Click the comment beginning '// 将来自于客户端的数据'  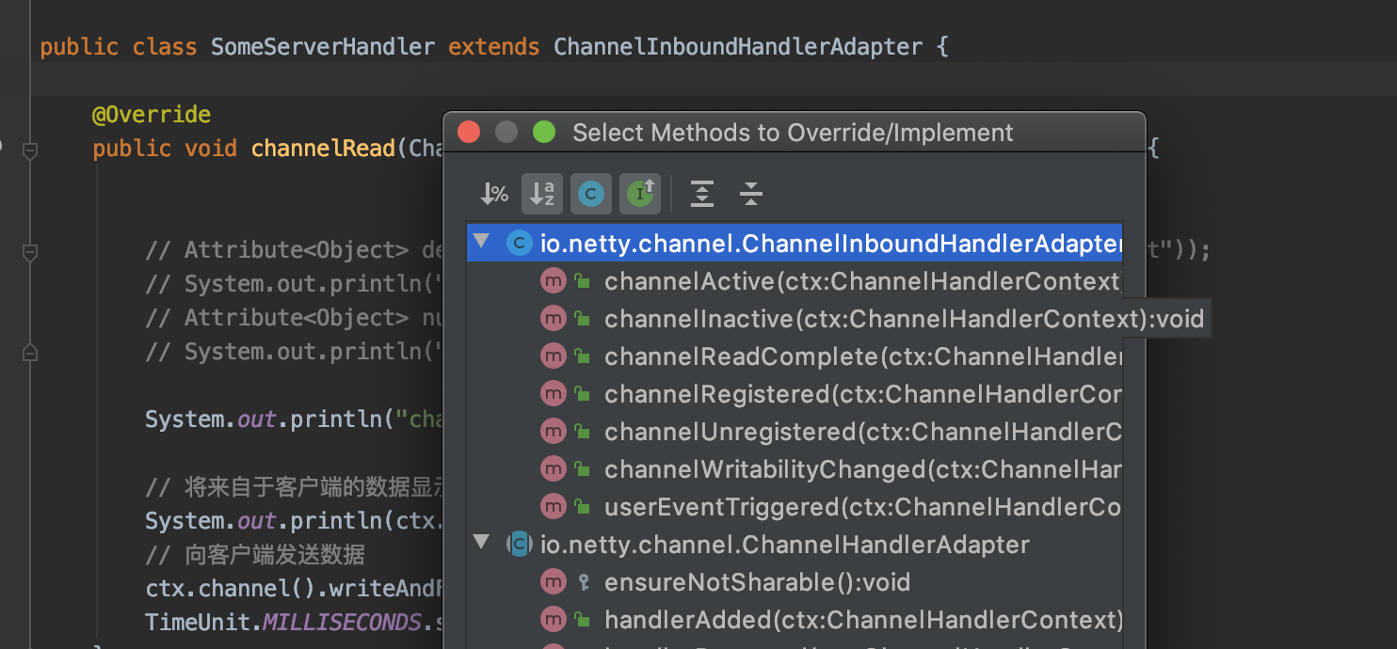(294, 487)
